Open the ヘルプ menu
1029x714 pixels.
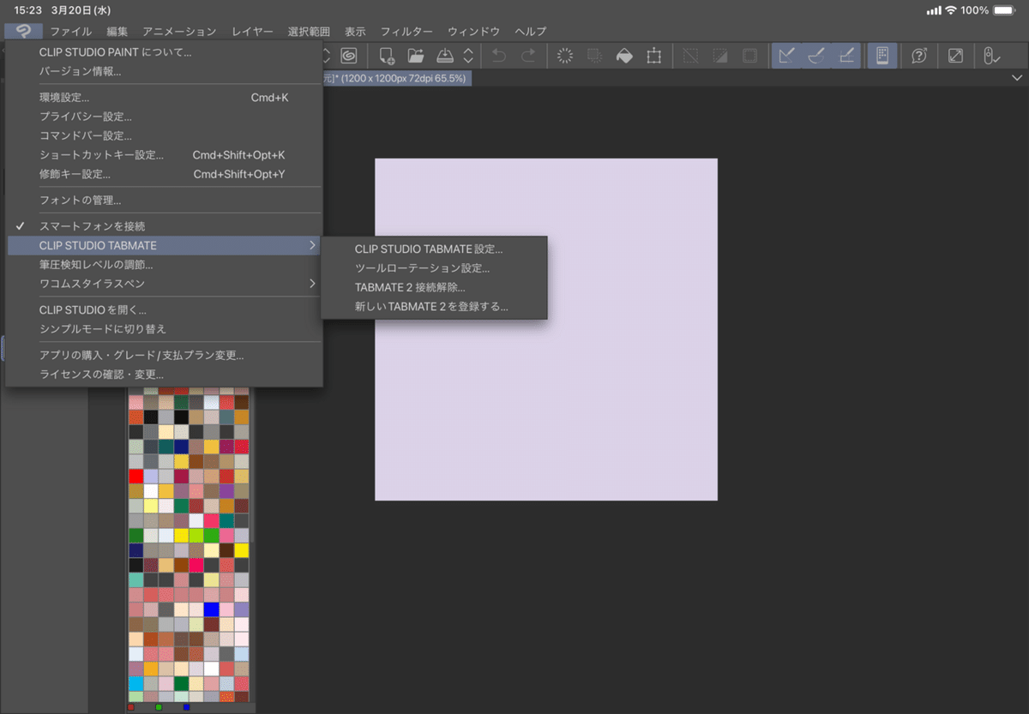coord(530,32)
